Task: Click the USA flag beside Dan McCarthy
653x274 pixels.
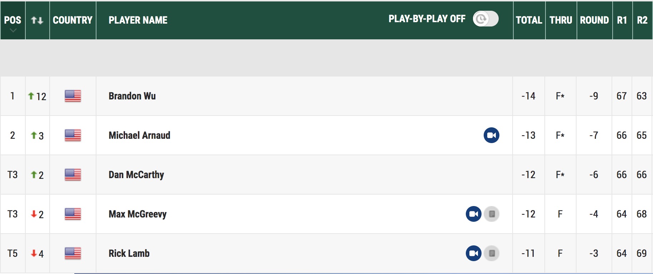Action: tap(73, 175)
